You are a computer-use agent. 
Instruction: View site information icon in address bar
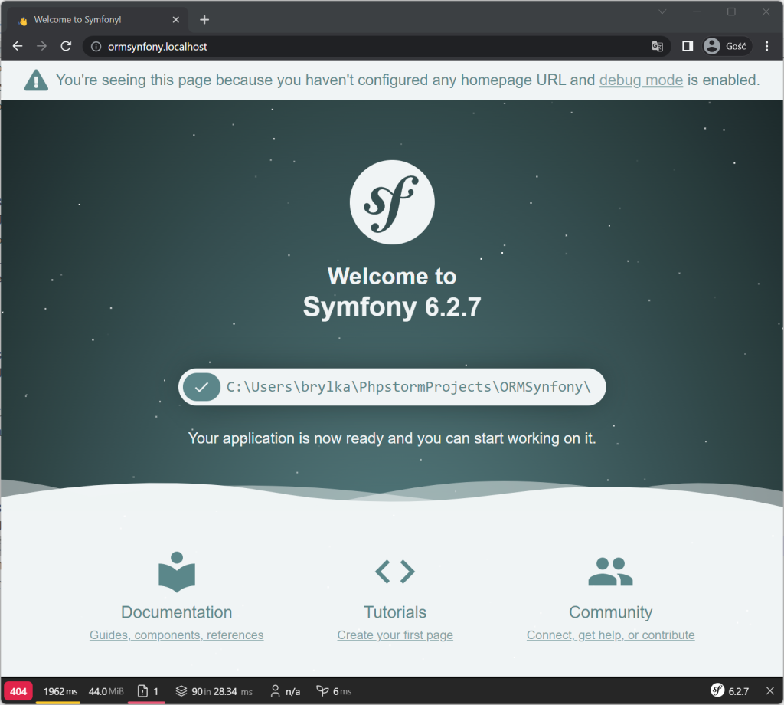tap(96, 47)
